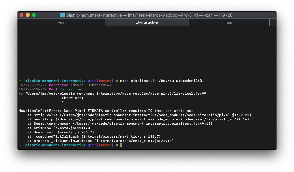The height and width of the screenshot is (172, 294).
Task: Click the pink 'Connected' status word
Action: [x=58, y=85]
